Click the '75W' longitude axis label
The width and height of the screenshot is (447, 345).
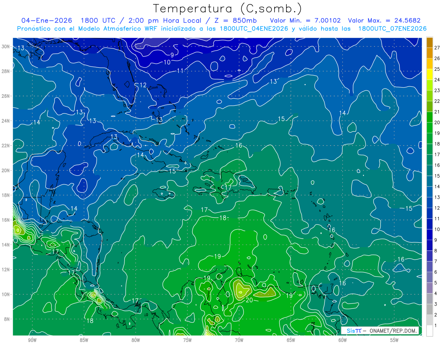pos(187,340)
